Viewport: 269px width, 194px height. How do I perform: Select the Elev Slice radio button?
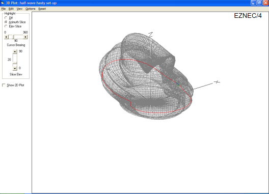6,26
